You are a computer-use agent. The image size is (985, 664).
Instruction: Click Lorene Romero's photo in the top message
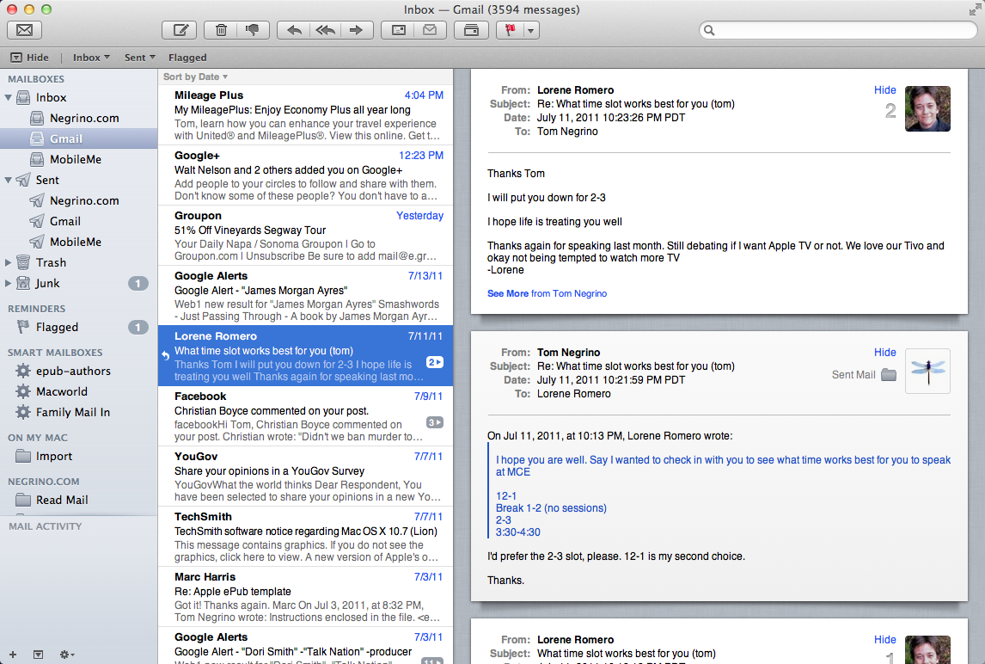(x=927, y=108)
